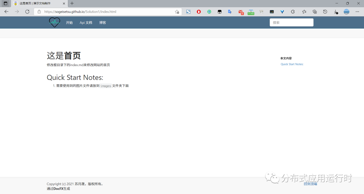
Task: Switch to the 开始 menu item
Action: click(x=69, y=22)
